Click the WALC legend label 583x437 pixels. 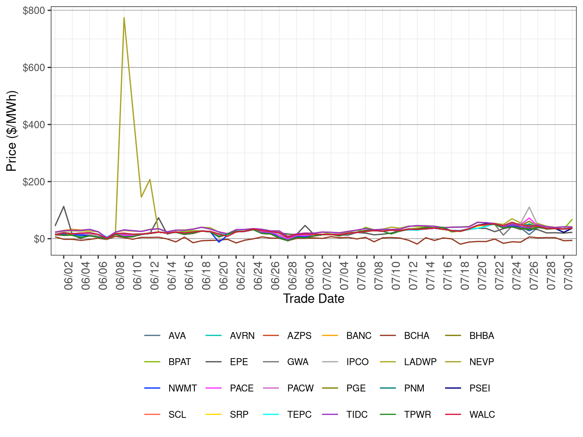tap(482, 415)
